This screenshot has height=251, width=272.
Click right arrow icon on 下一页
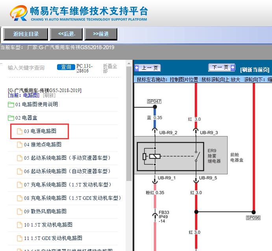(233, 67)
